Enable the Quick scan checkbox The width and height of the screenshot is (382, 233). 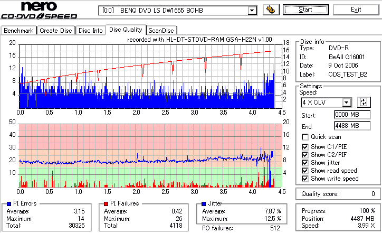[305, 137]
